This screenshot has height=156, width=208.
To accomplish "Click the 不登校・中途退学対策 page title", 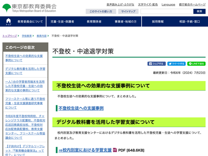I will point(83,51).
